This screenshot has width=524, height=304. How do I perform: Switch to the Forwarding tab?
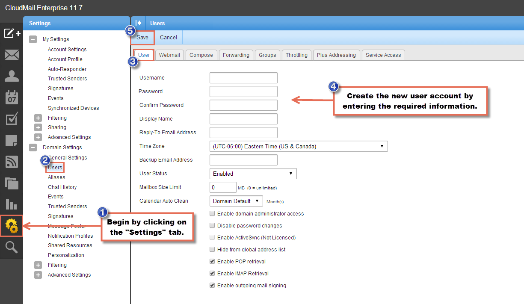[236, 55]
